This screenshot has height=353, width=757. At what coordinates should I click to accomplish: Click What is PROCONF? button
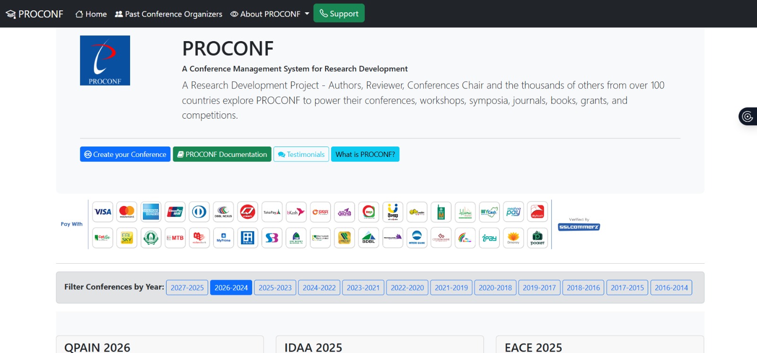(365, 154)
